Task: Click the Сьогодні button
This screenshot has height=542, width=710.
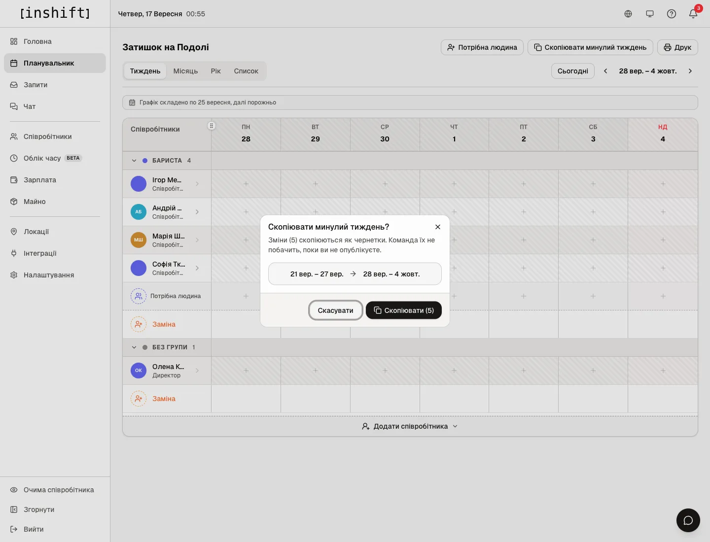Action: pos(573,71)
